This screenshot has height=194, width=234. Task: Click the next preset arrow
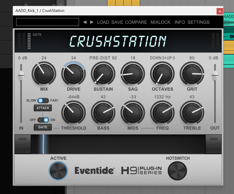[92, 22]
